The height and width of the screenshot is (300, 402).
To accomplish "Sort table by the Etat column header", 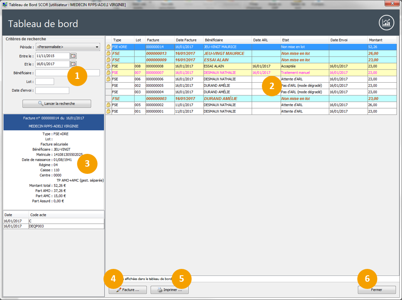I will tap(304, 40).
